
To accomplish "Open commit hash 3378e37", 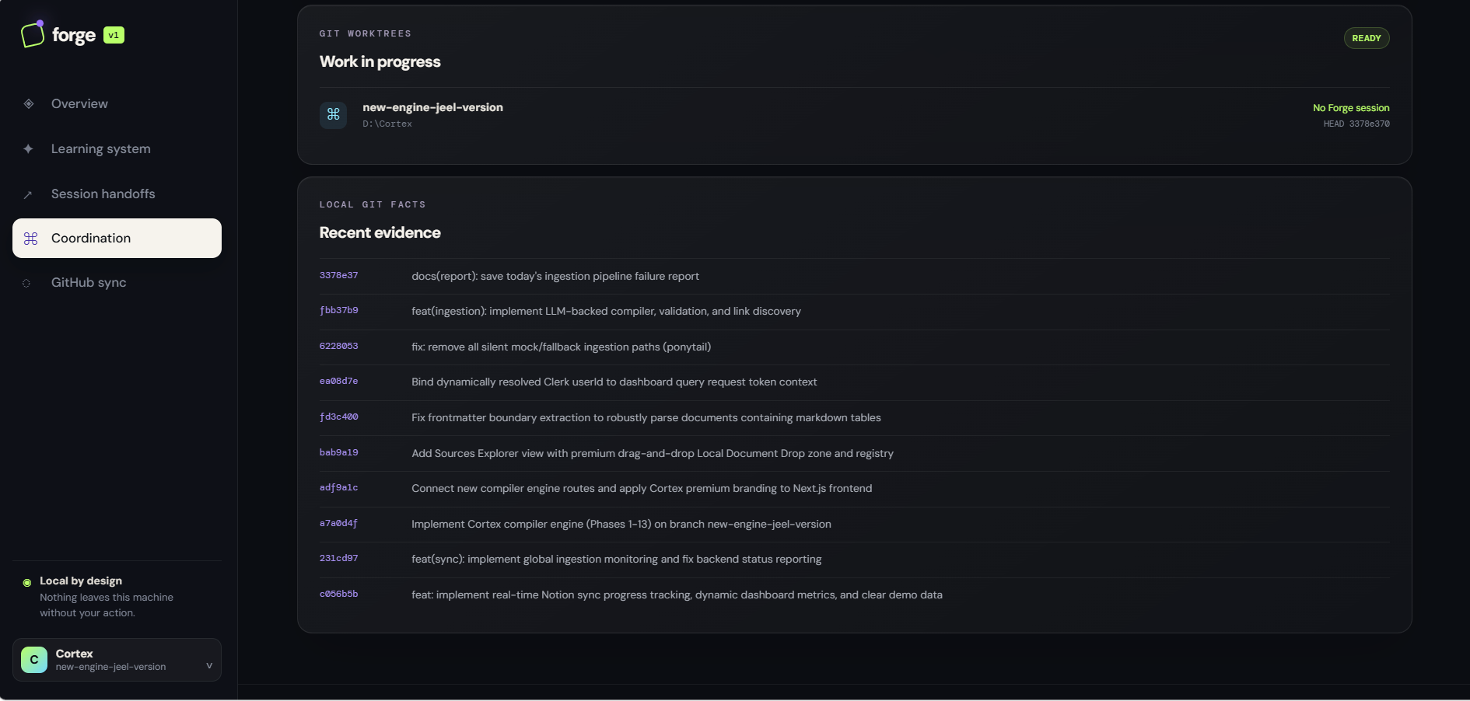I will pyautogui.click(x=339, y=276).
